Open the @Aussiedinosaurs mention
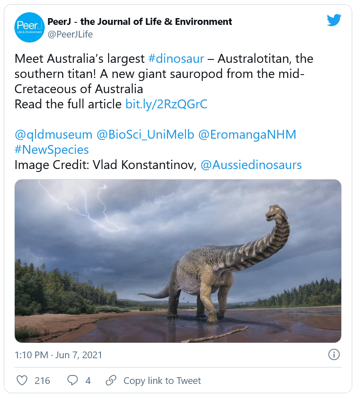Image resolution: width=356 pixels, height=397 pixels. point(251,165)
